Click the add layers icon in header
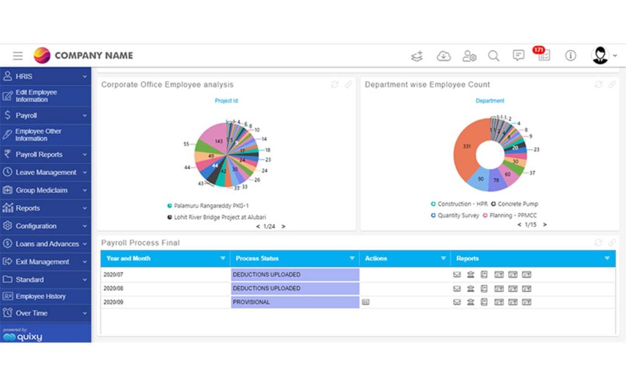The height and width of the screenshot is (385, 626). [417, 56]
